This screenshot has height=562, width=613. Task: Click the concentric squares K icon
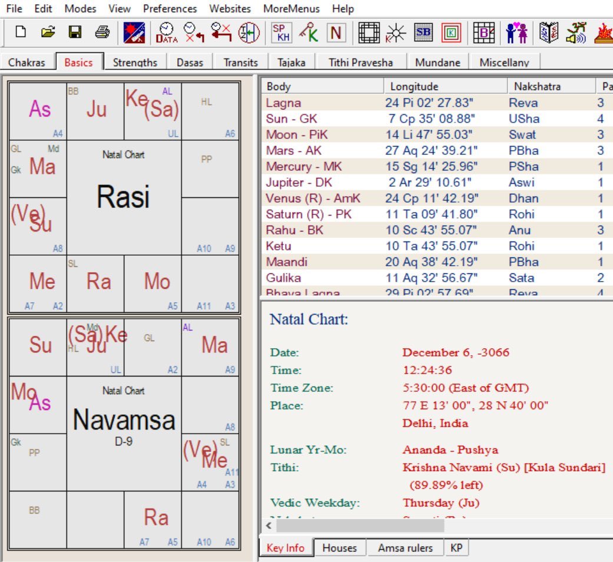coord(450,32)
